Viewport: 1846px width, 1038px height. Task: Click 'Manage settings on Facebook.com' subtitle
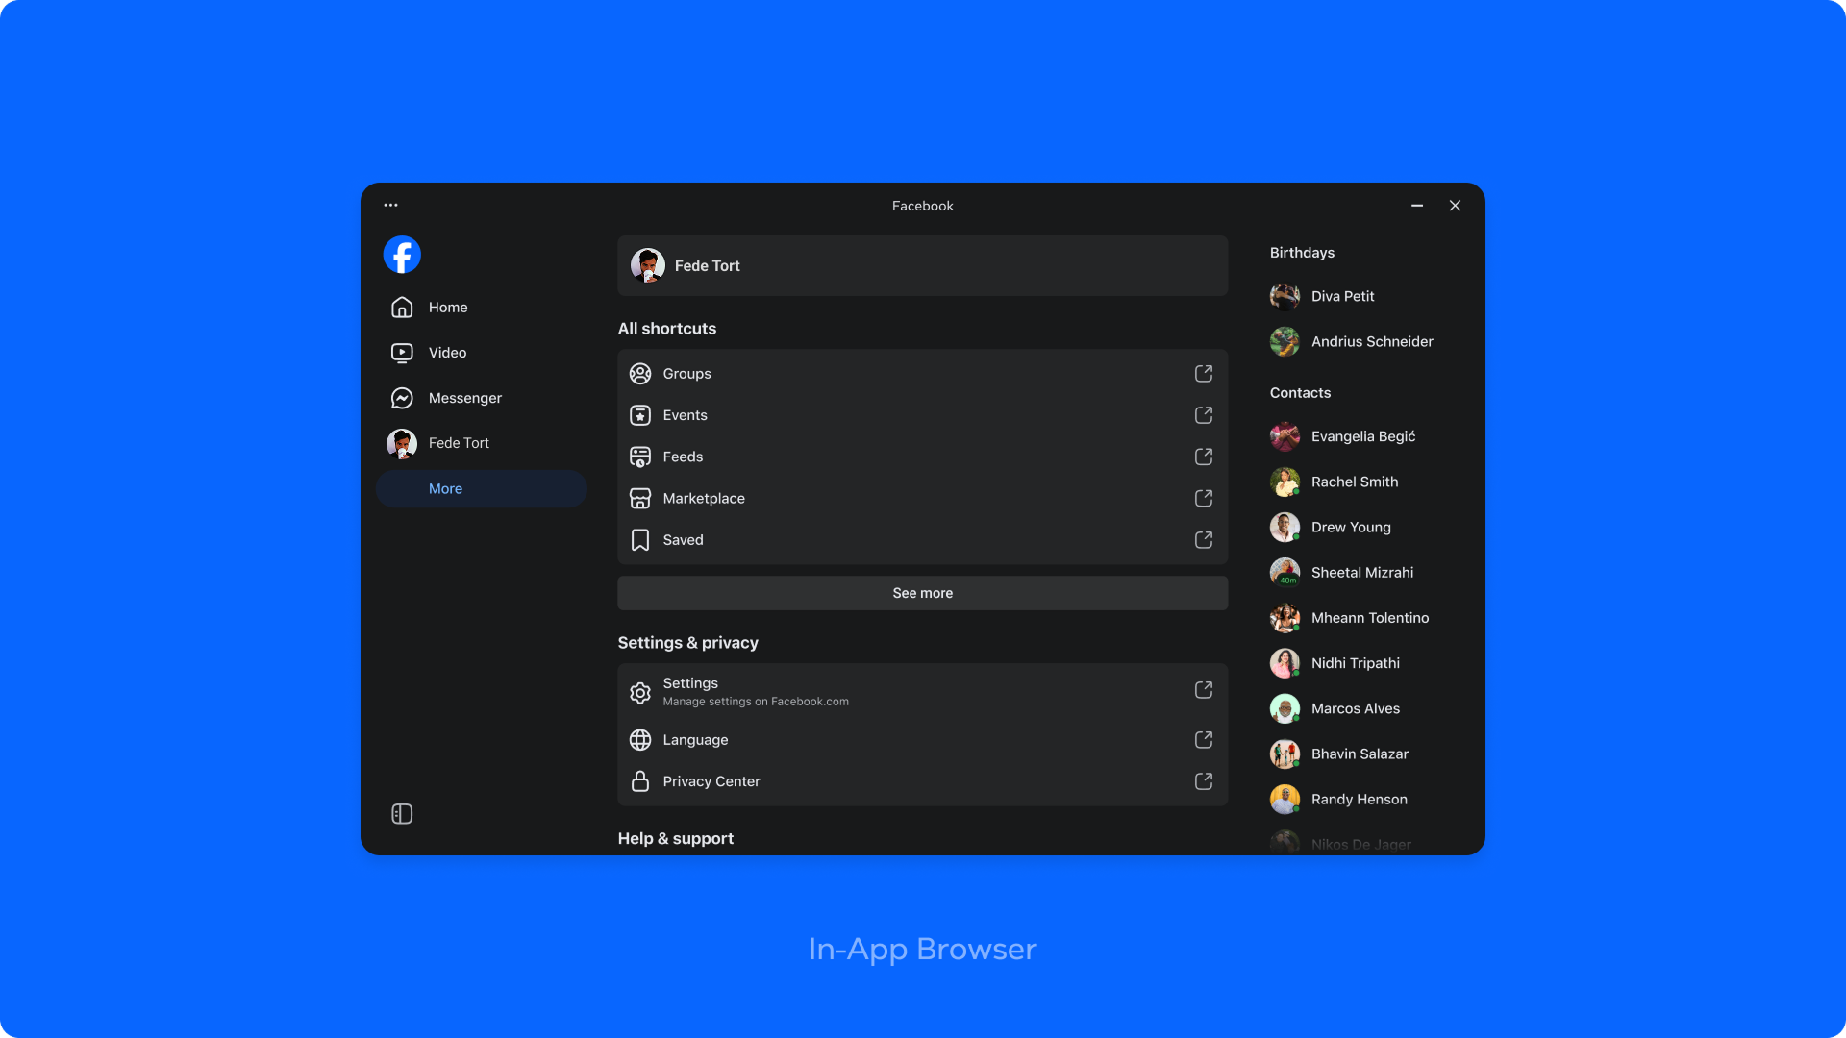pos(756,702)
